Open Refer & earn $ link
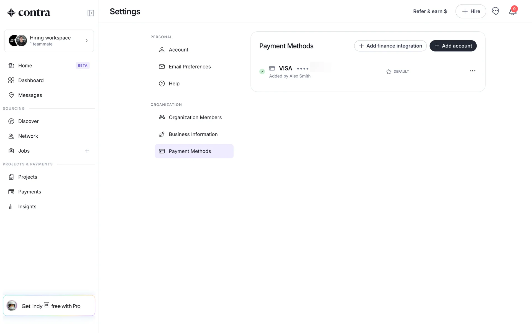 [430, 11]
